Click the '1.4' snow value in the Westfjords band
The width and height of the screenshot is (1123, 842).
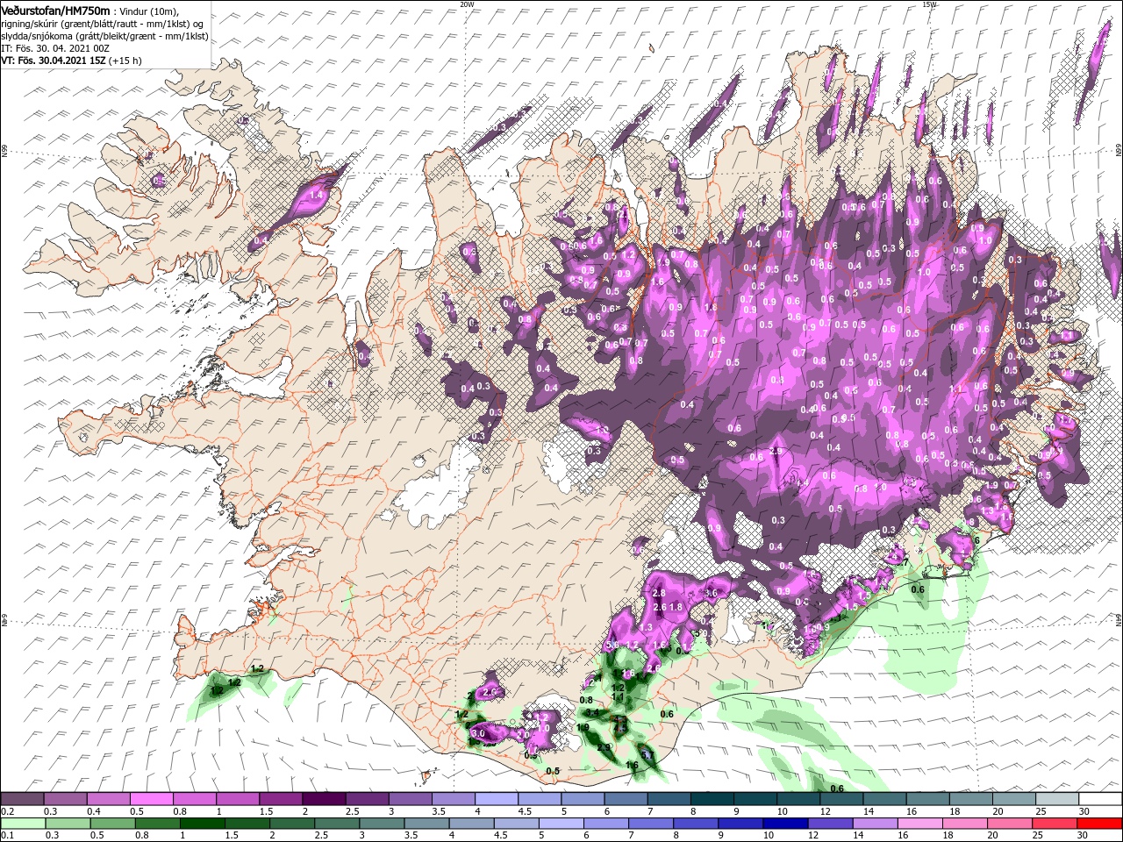317,196
